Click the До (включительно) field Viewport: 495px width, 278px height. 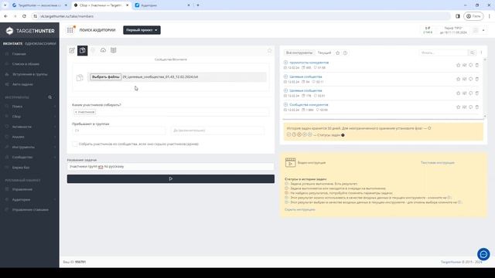pos(217,131)
